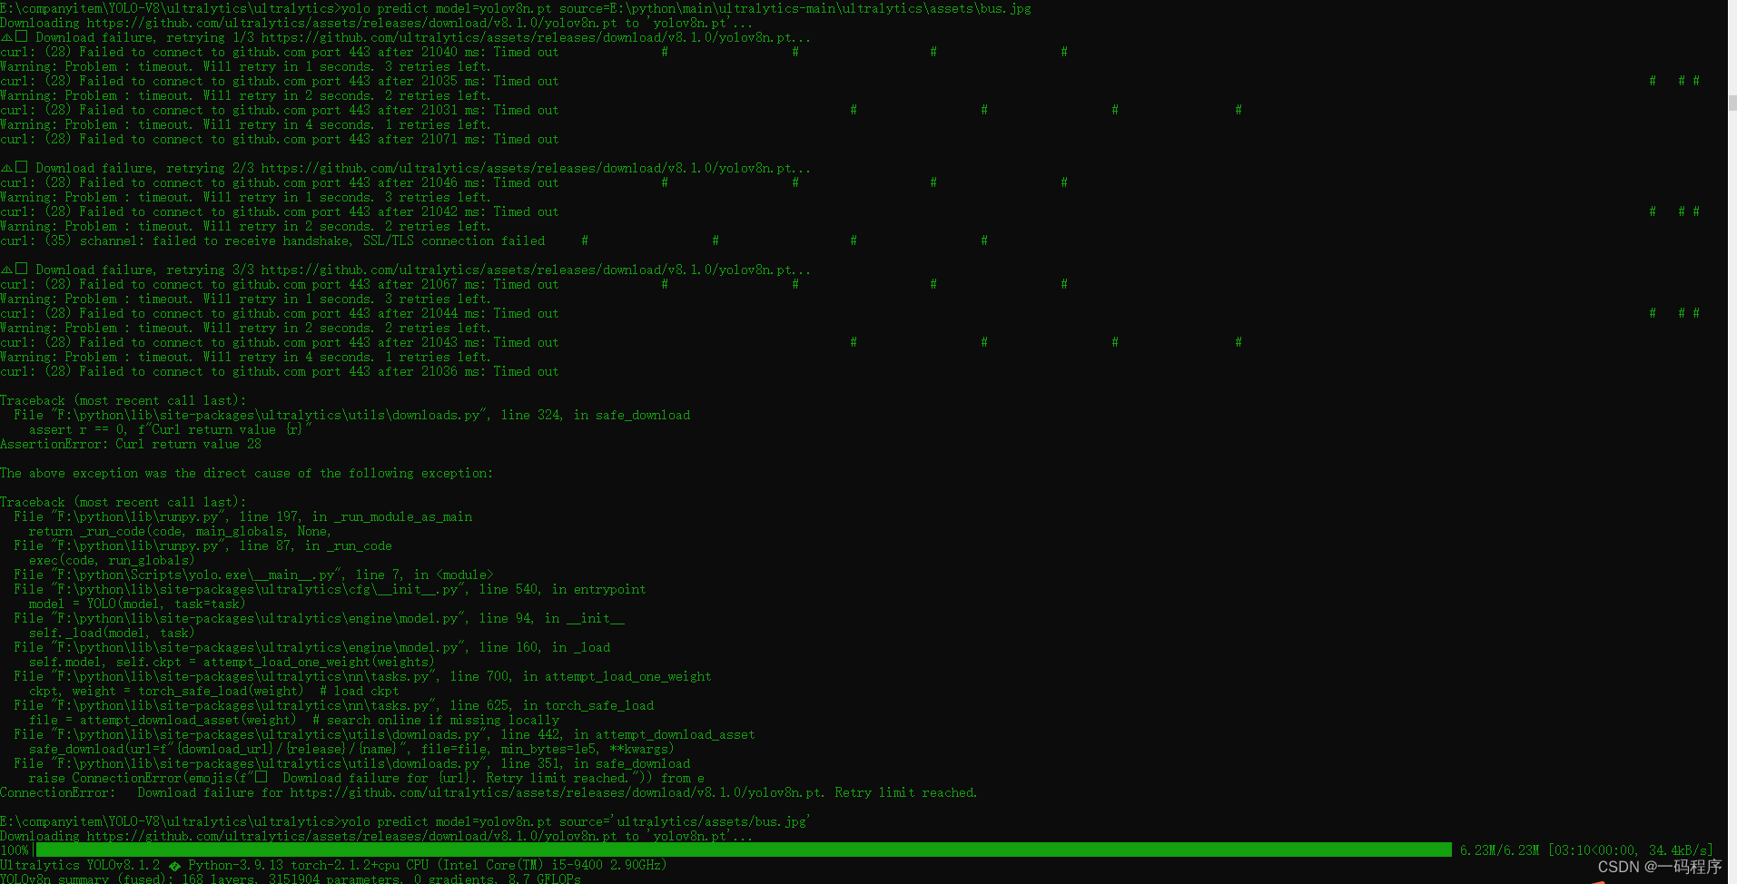Click the traceback line 'line 324, in safe_download'
This screenshot has width=1737, height=884.
tap(352, 415)
